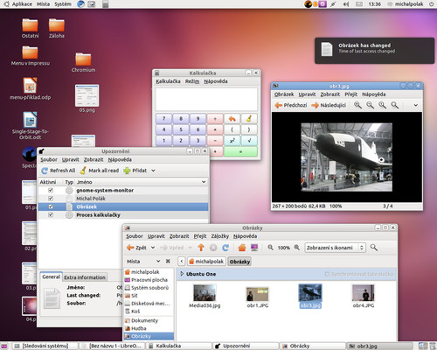Disable the Proces kalkulačky checkbox
Viewport: 437px width, 350px height.
(x=51, y=215)
